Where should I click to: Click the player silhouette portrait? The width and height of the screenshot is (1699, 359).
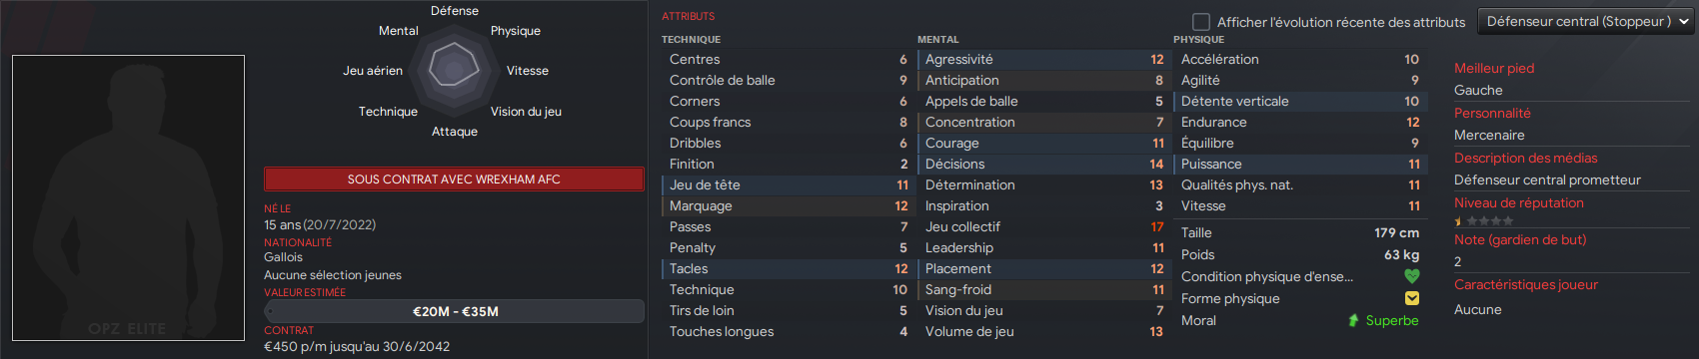click(128, 197)
